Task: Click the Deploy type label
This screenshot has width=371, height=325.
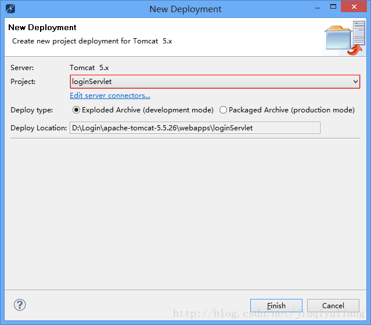Action: pos(32,110)
